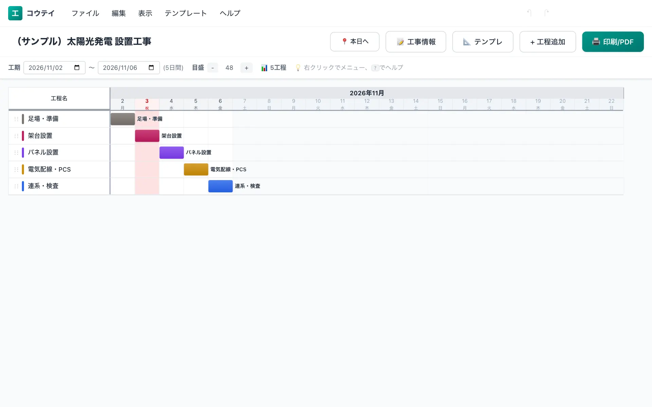Image resolution: width=652 pixels, height=407 pixels.
Task: Open start date calendar picker icon
Action: 77,67
